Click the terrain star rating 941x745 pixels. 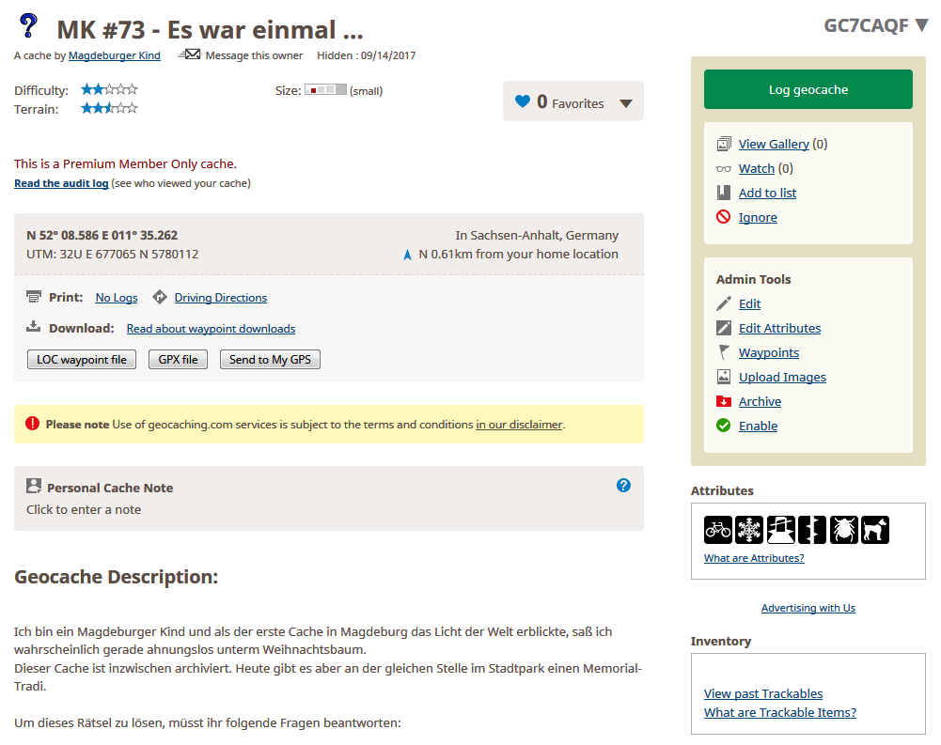click(109, 108)
